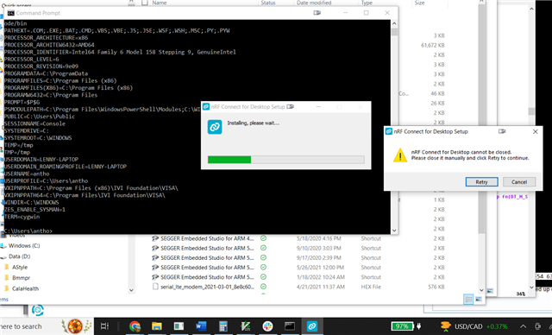Screen dimensions: 552x335
Task: Open File Explorer from the taskbar
Action: coord(157,326)
